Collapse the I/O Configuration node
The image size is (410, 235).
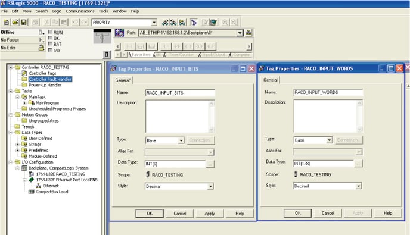[11, 162]
